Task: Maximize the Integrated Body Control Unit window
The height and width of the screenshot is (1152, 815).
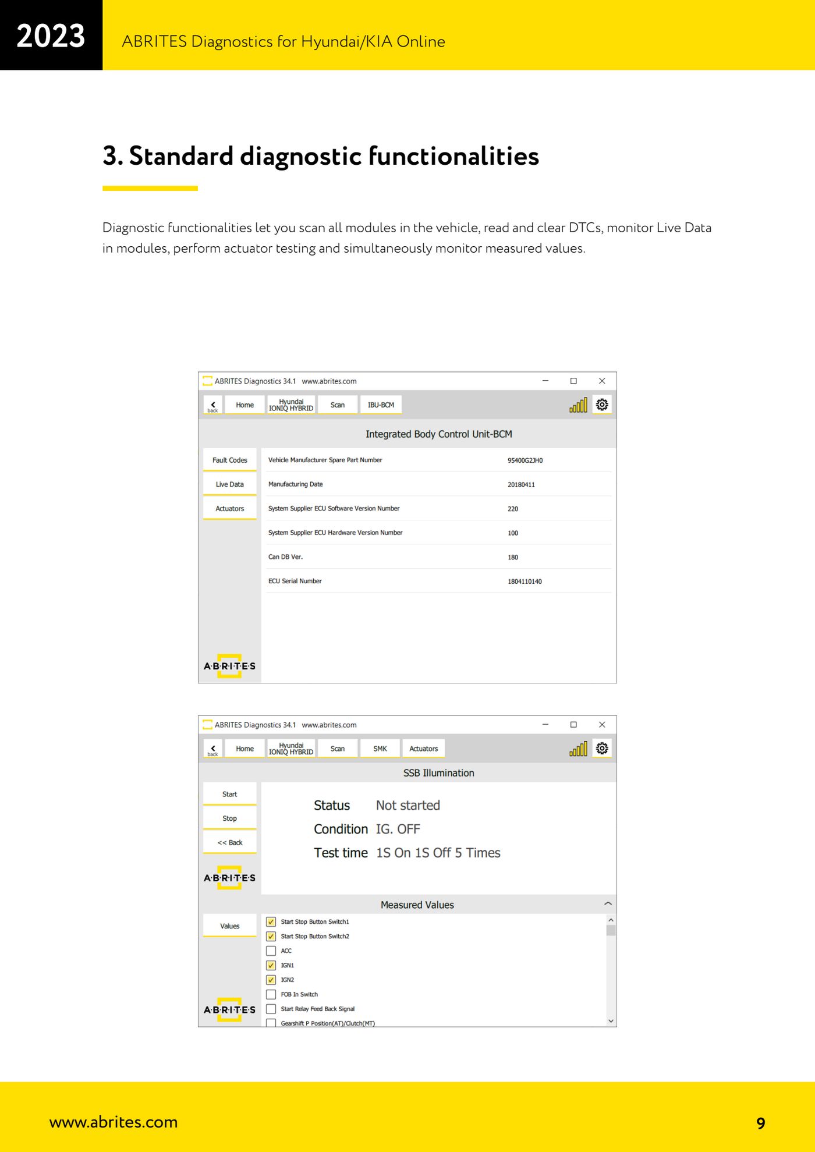Action: click(573, 381)
